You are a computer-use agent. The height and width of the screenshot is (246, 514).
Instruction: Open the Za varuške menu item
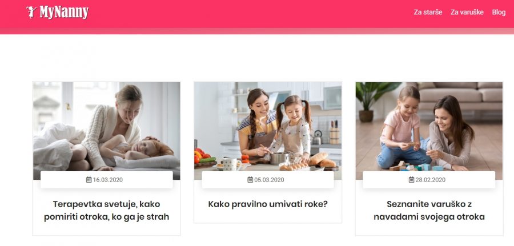(x=467, y=12)
